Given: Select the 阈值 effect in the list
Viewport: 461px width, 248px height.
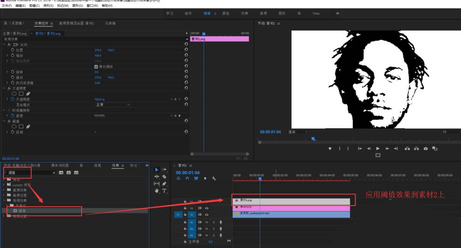Looking at the screenshot, I should 22,210.
